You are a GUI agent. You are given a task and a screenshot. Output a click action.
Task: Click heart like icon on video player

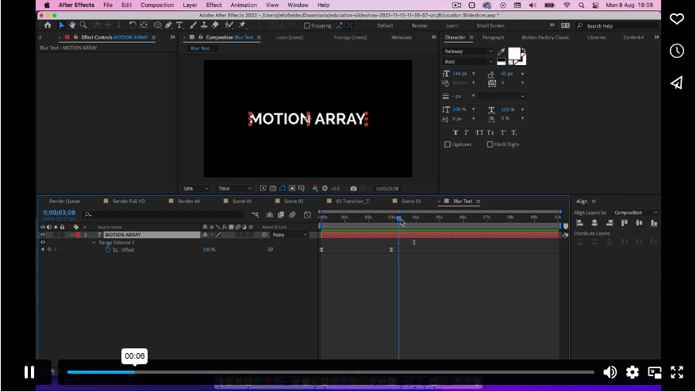(x=676, y=18)
